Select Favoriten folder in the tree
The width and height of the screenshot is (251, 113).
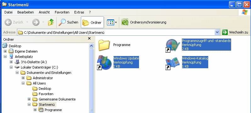point(46,94)
